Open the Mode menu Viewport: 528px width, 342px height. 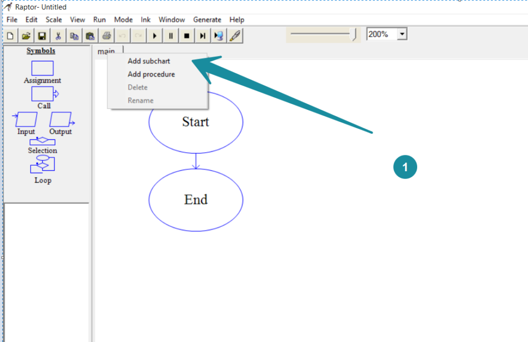123,20
